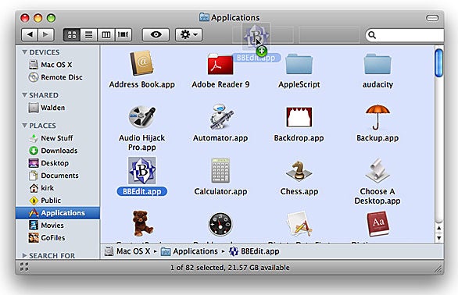Select the teddy bear app icon
Image resolution: width=458 pixels, height=295 pixels.
(142, 223)
